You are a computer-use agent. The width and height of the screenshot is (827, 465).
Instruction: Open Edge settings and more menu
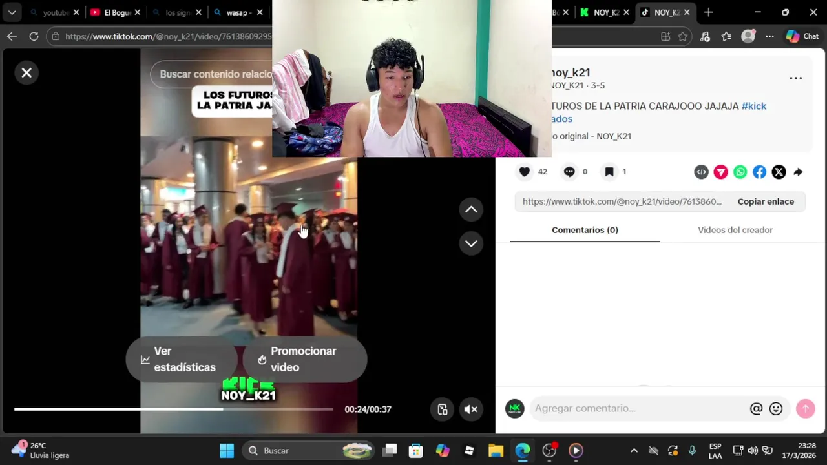coord(769,37)
